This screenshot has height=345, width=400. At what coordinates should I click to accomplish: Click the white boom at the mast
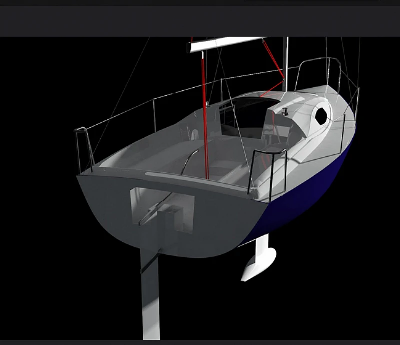pos(225,45)
